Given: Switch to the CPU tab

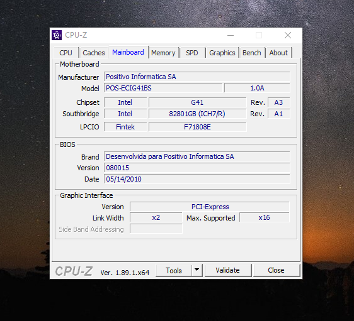Looking at the screenshot, I should pyautogui.click(x=66, y=53).
